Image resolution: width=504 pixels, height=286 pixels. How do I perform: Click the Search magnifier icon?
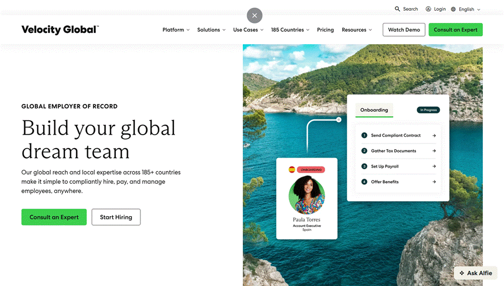click(x=397, y=9)
